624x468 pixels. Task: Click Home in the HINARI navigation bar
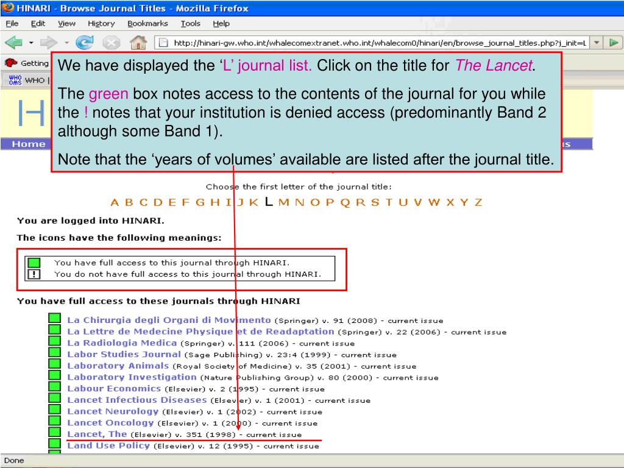pyautogui.click(x=29, y=144)
